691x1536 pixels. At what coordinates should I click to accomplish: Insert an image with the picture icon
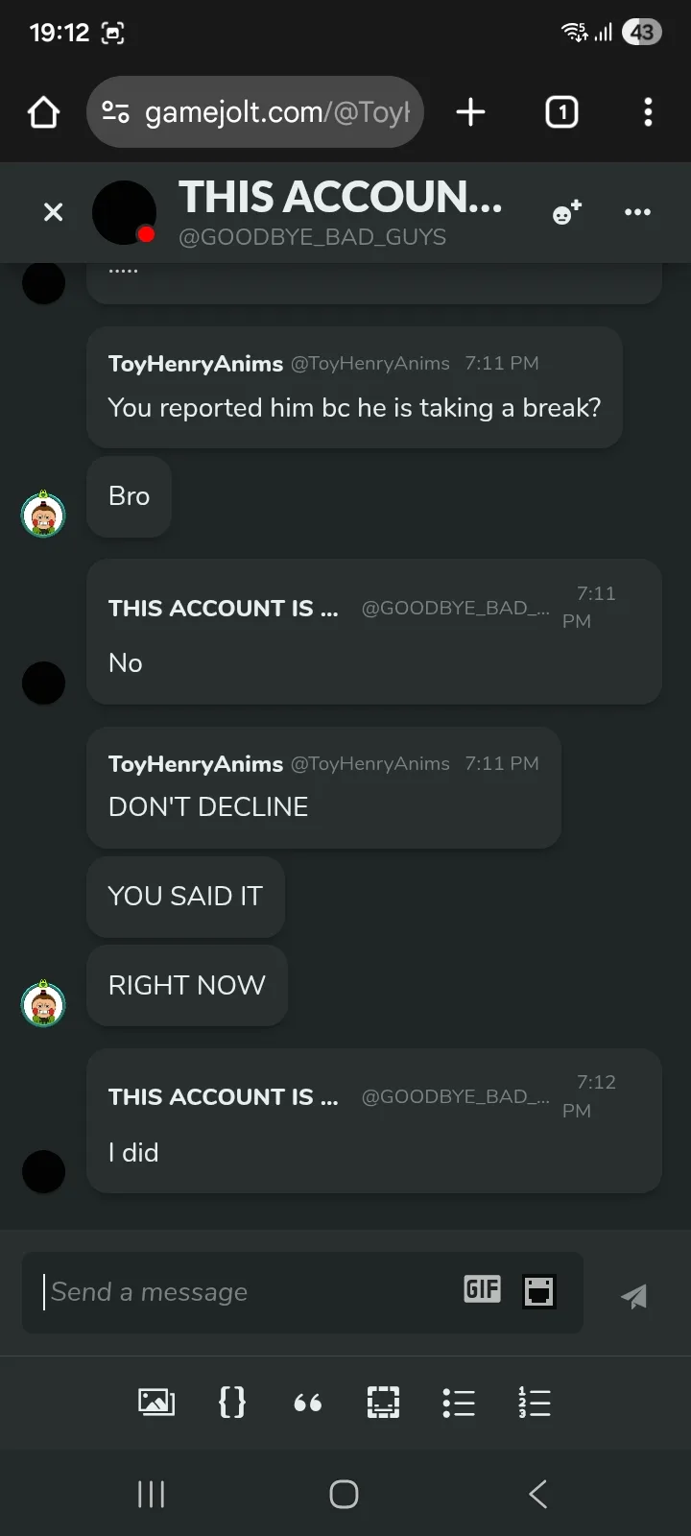pyautogui.click(x=156, y=1403)
